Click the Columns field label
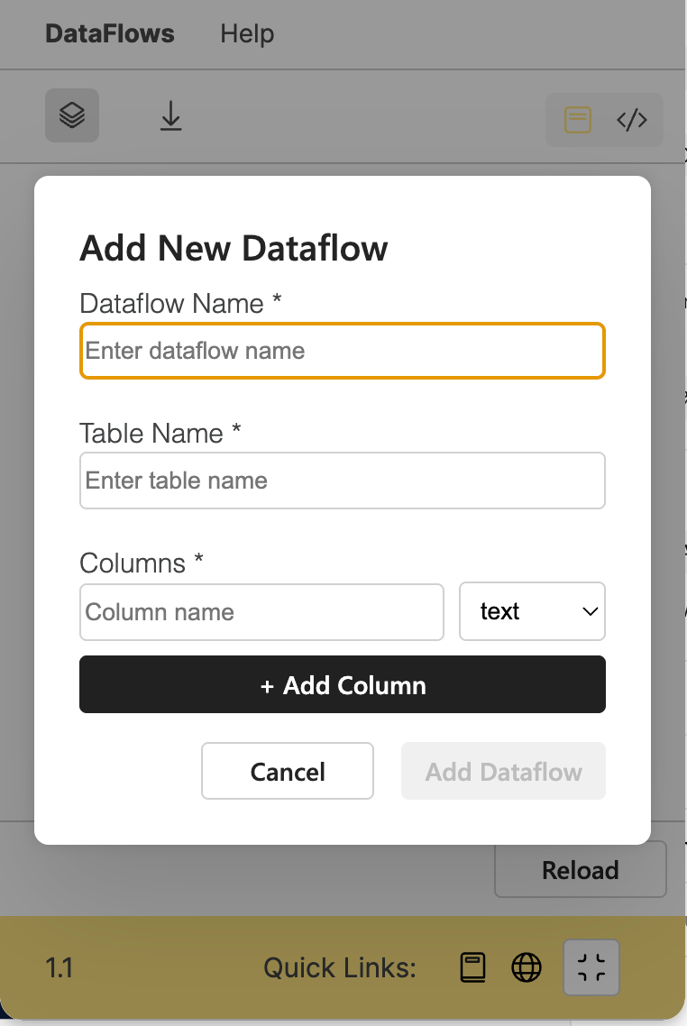Screen dimensions: 687x1026 141,563
